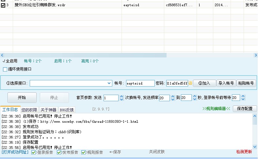Switch to the 您的权限 tab

pos(29,110)
